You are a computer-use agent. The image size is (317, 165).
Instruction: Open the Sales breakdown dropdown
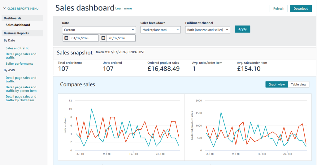coord(161,30)
